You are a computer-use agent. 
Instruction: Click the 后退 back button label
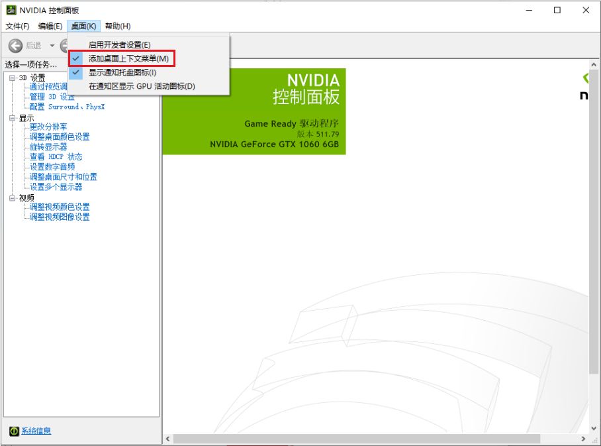point(34,46)
